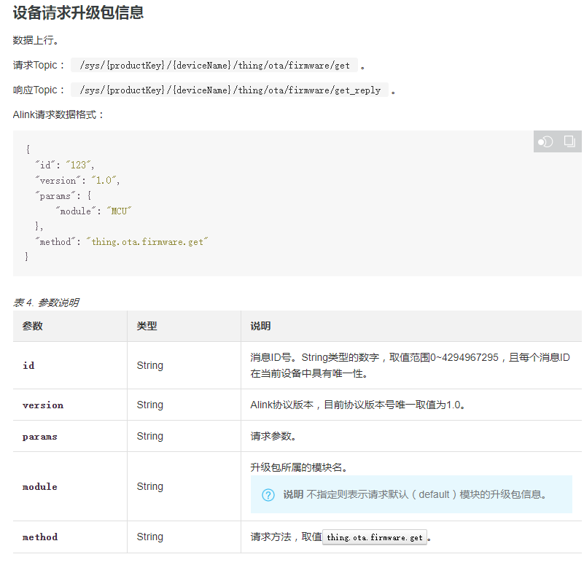
Task: Copy the code block with copy icon
Action: pyautogui.click(x=569, y=141)
